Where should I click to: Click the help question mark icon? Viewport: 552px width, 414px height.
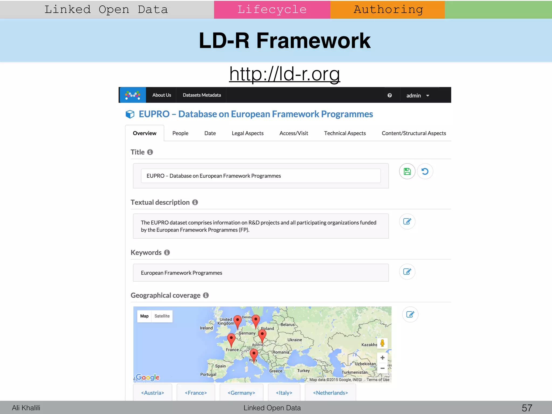pyautogui.click(x=389, y=95)
